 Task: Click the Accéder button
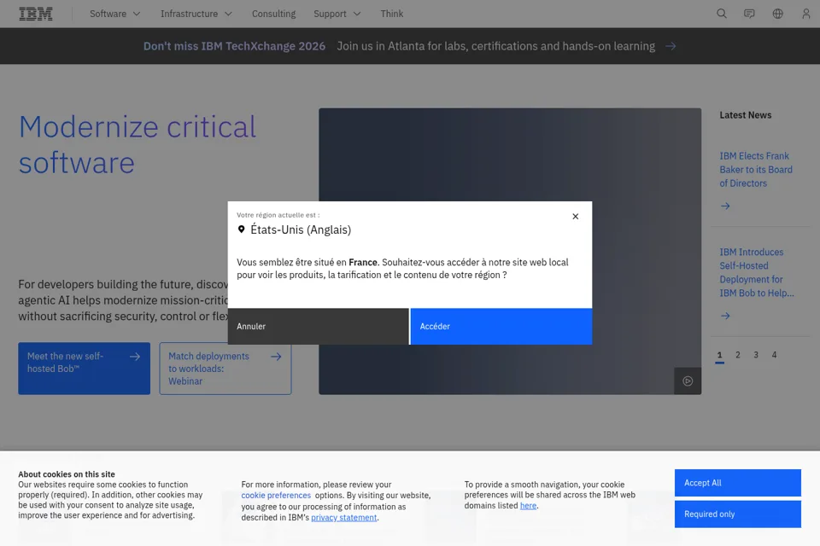pos(501,326)
